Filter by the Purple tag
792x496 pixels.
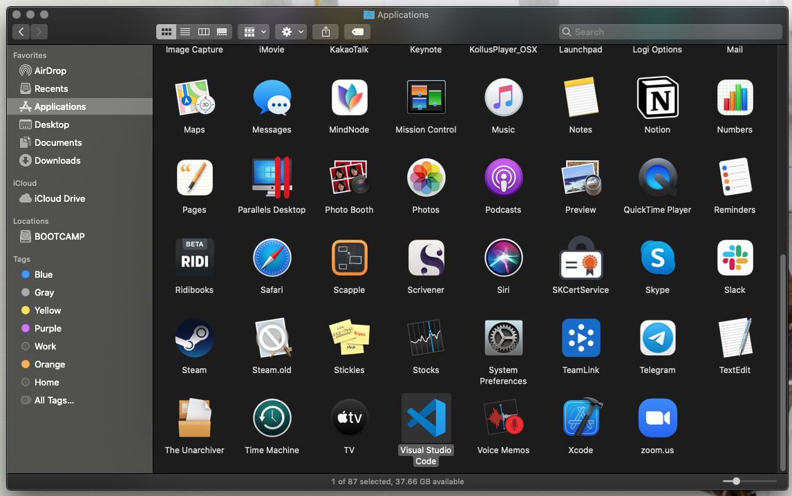(79, 328)
